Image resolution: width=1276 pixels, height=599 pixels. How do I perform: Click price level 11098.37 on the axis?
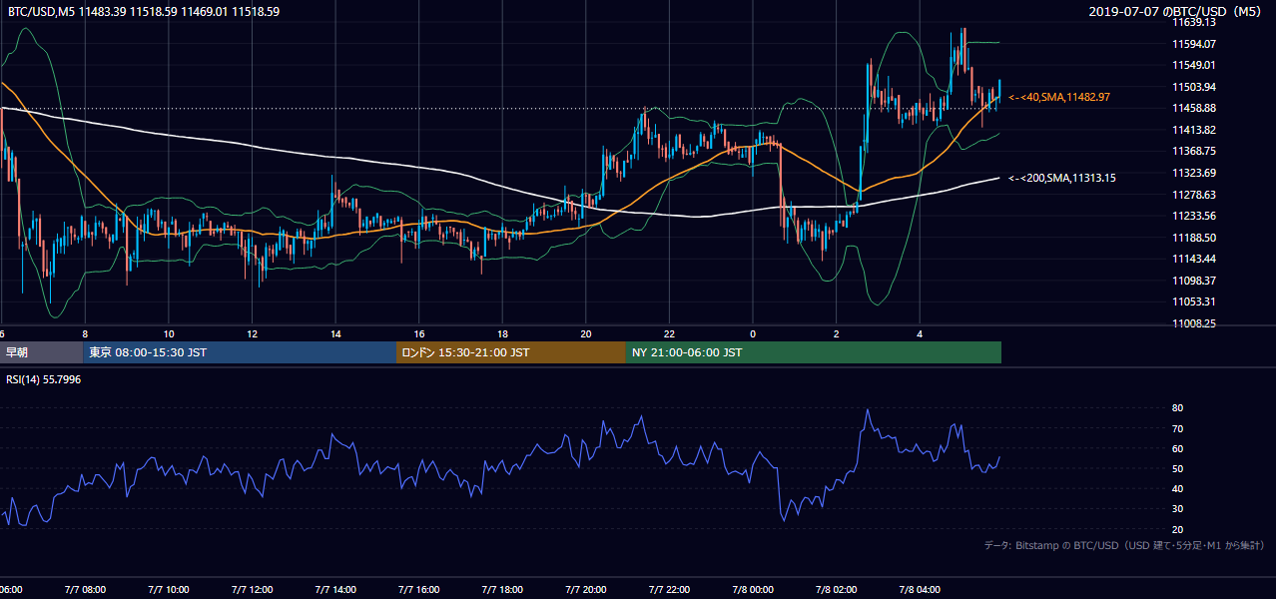pyautogui.click(x=1194, y=281)
